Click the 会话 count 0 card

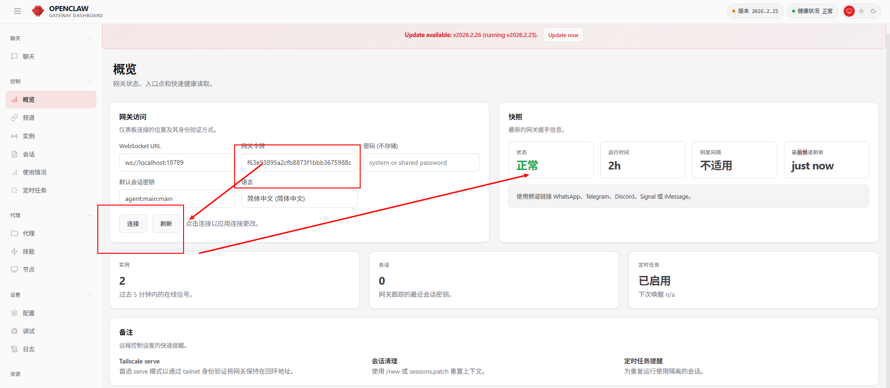494,280
